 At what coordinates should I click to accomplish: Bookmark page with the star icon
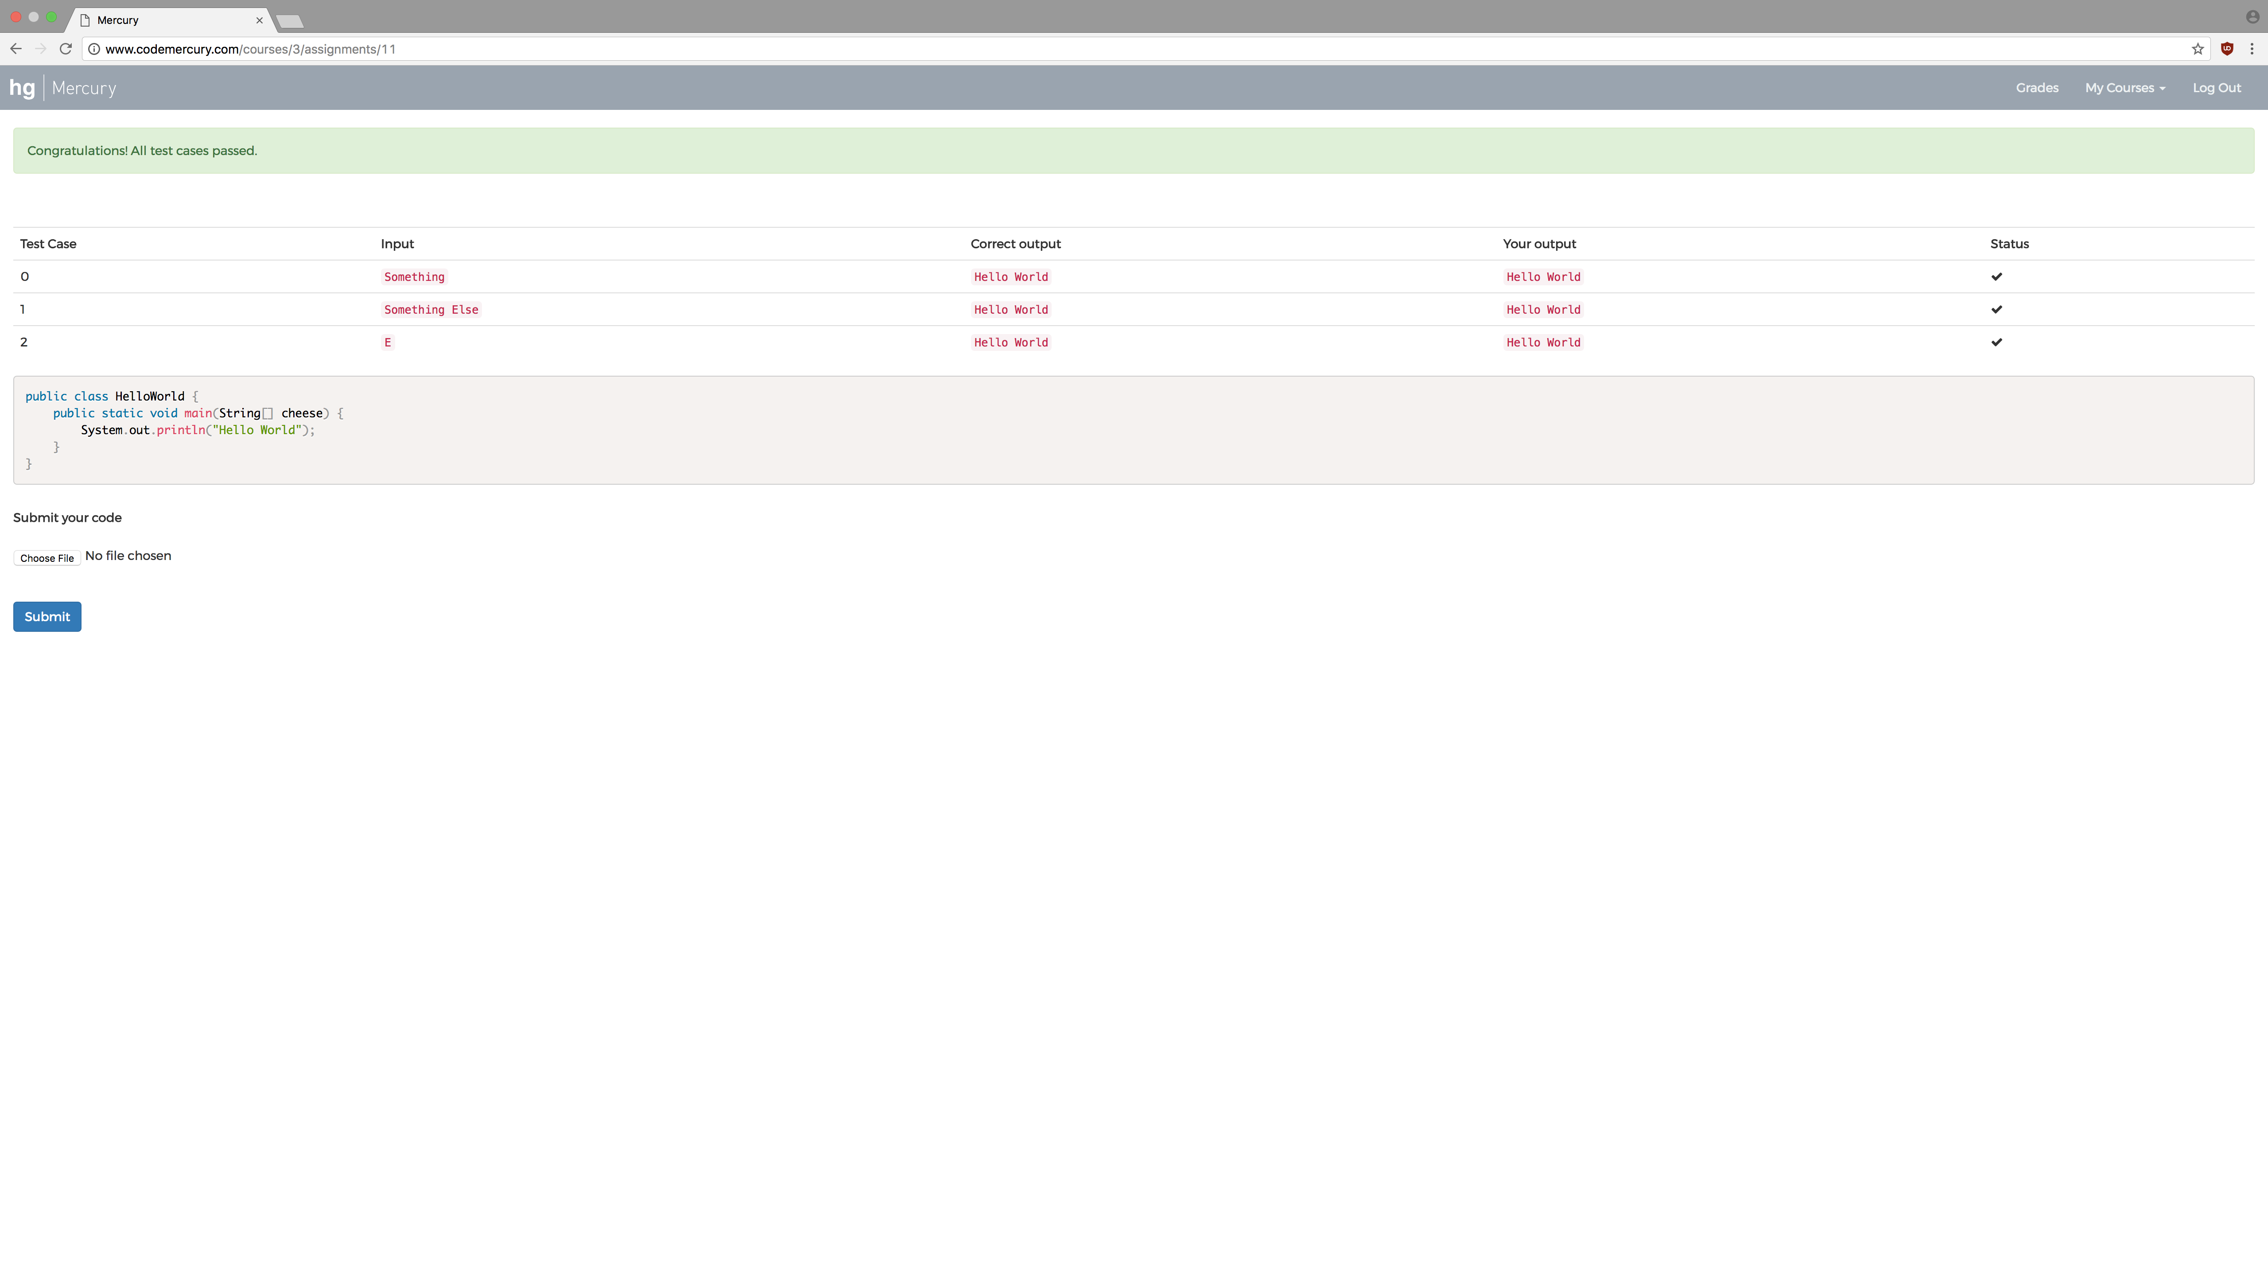coord(2198,49)
